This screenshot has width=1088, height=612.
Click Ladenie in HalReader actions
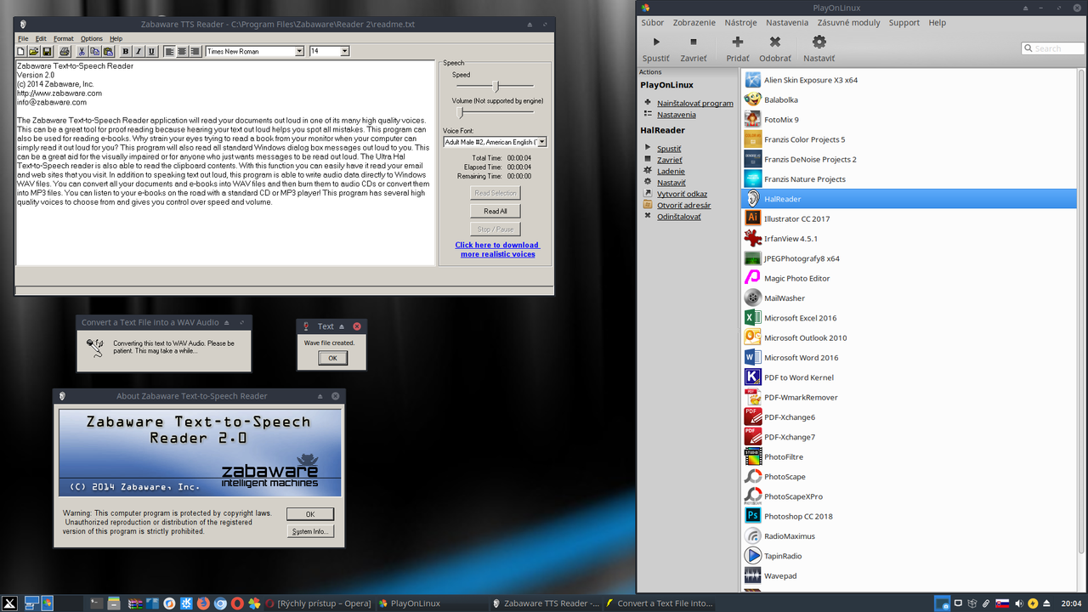(671, 171)
